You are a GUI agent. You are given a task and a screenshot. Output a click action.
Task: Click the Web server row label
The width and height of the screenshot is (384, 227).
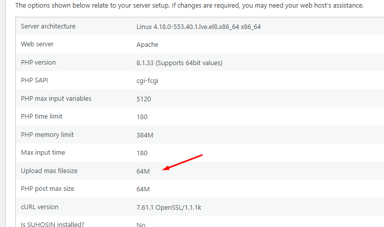(x=37, y=44)
